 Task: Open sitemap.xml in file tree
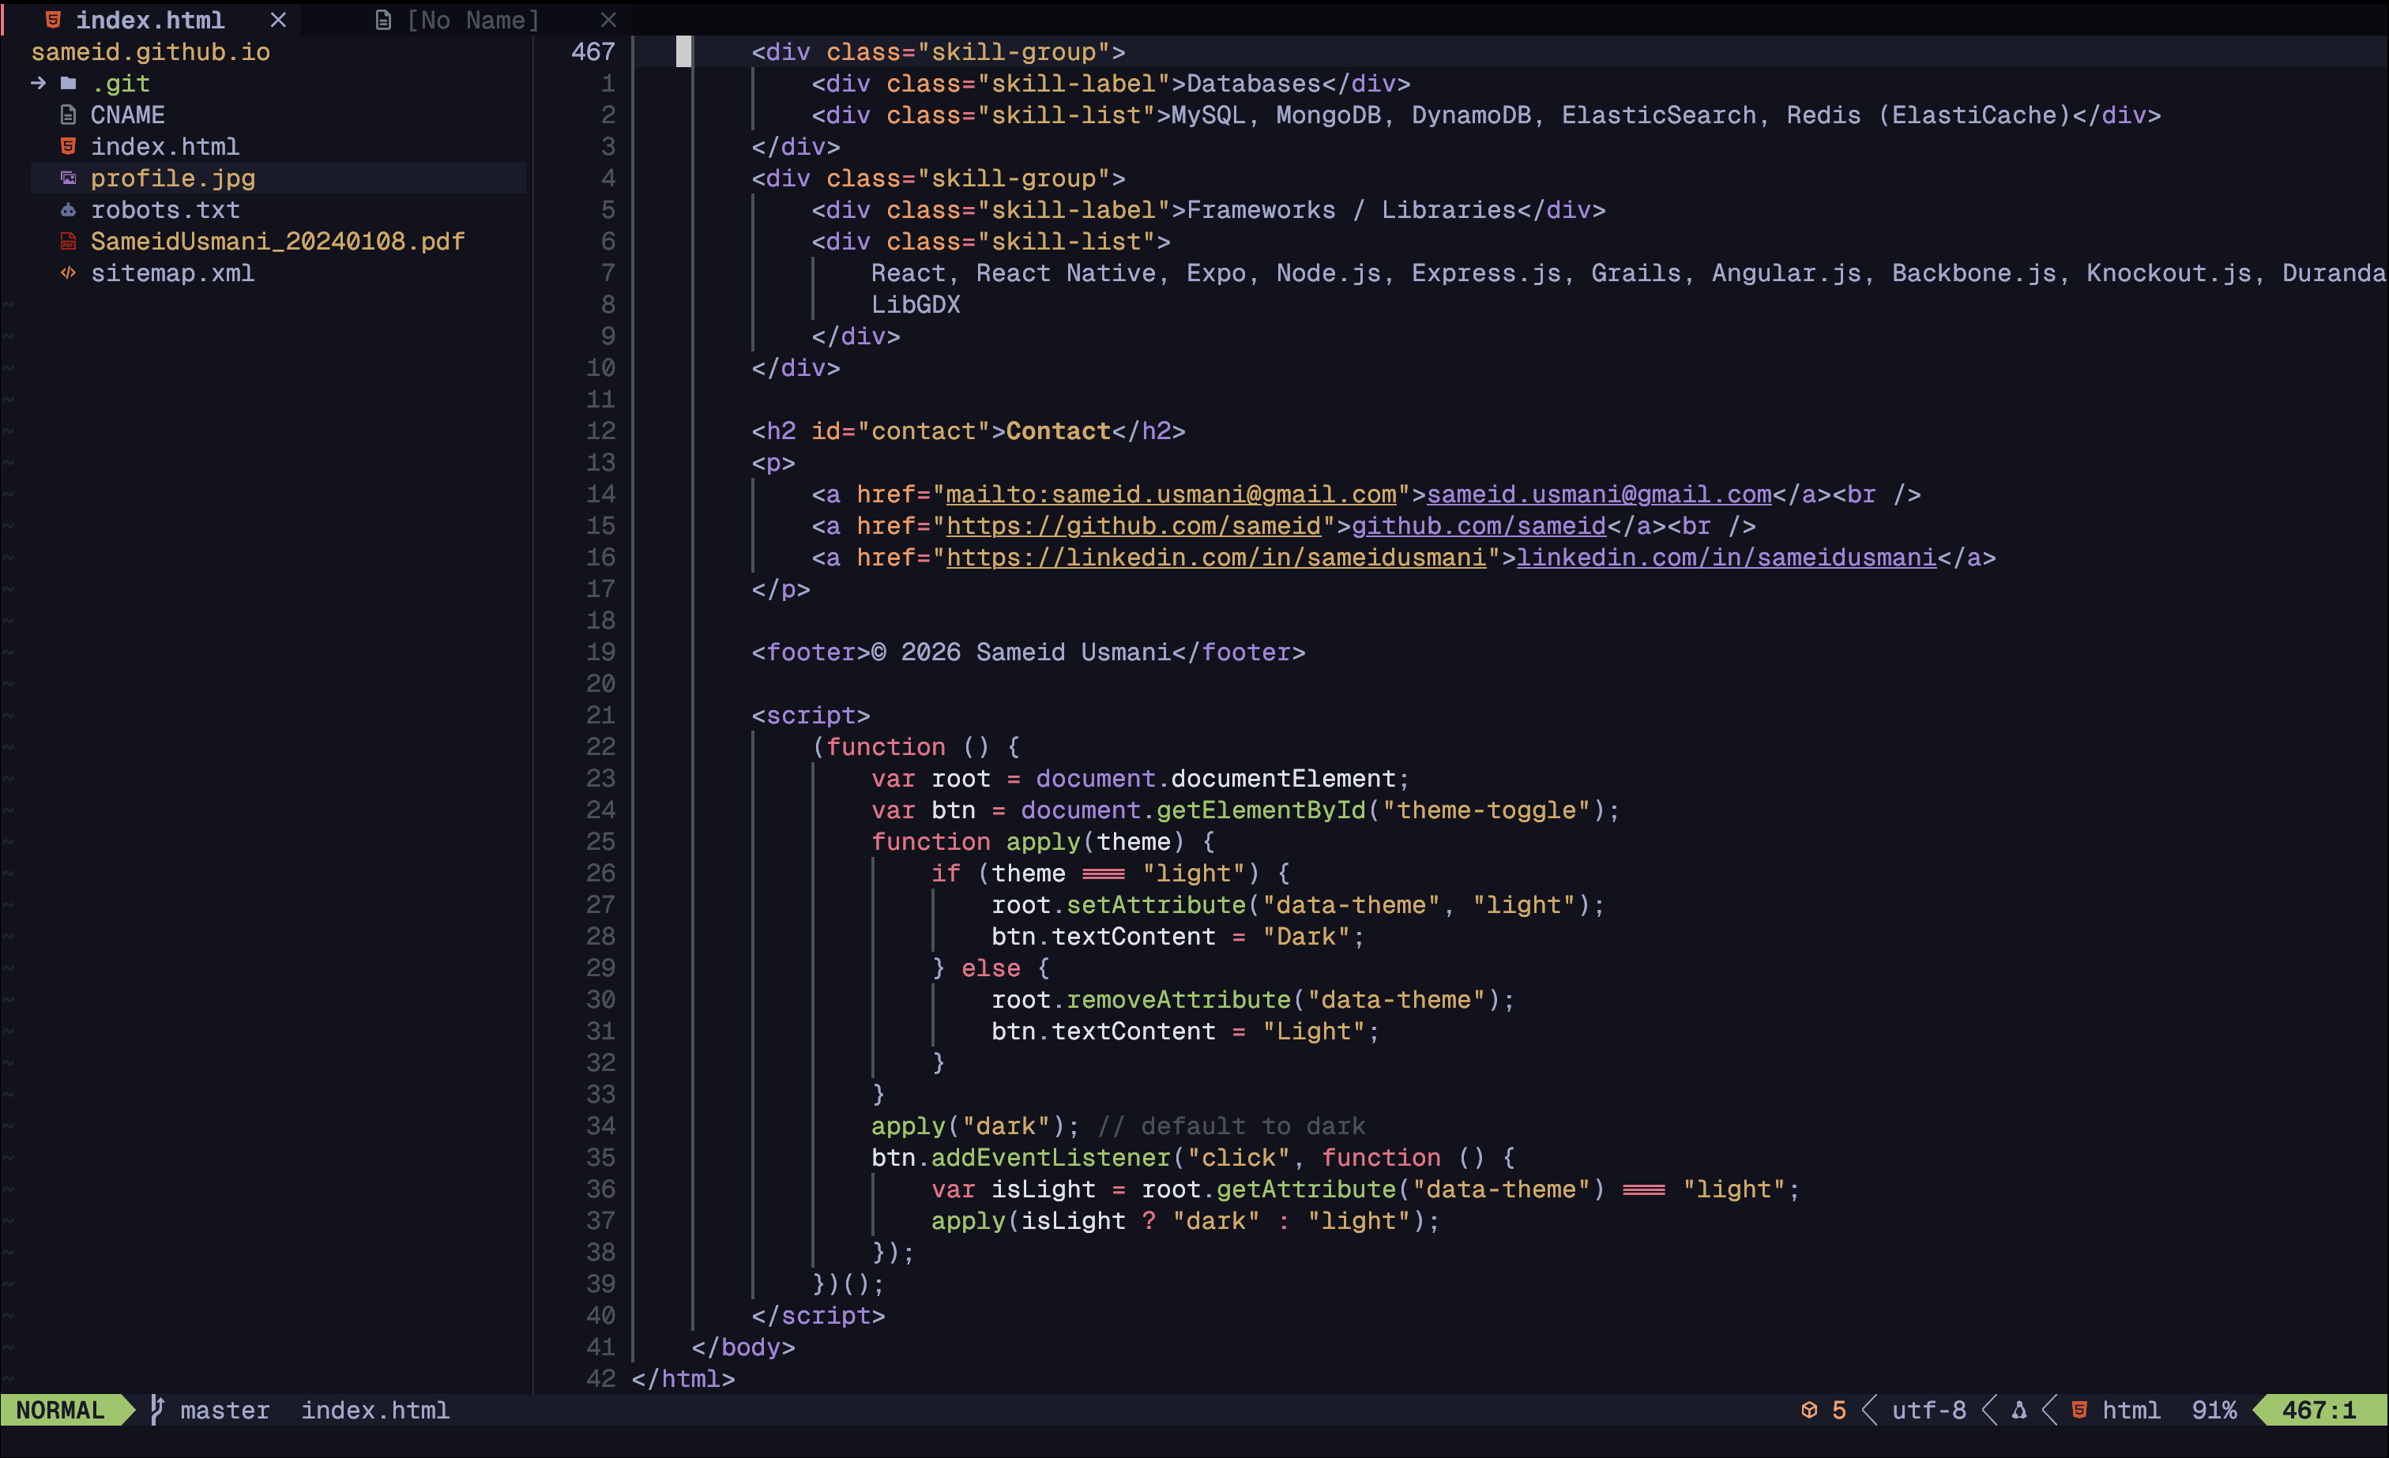point(172,272)
